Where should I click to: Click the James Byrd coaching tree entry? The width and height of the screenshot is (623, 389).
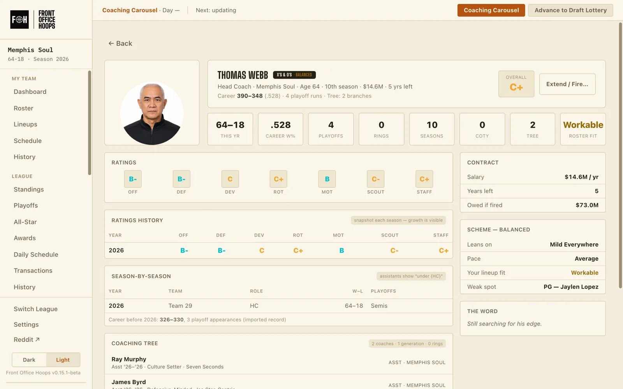click(278, 382)
